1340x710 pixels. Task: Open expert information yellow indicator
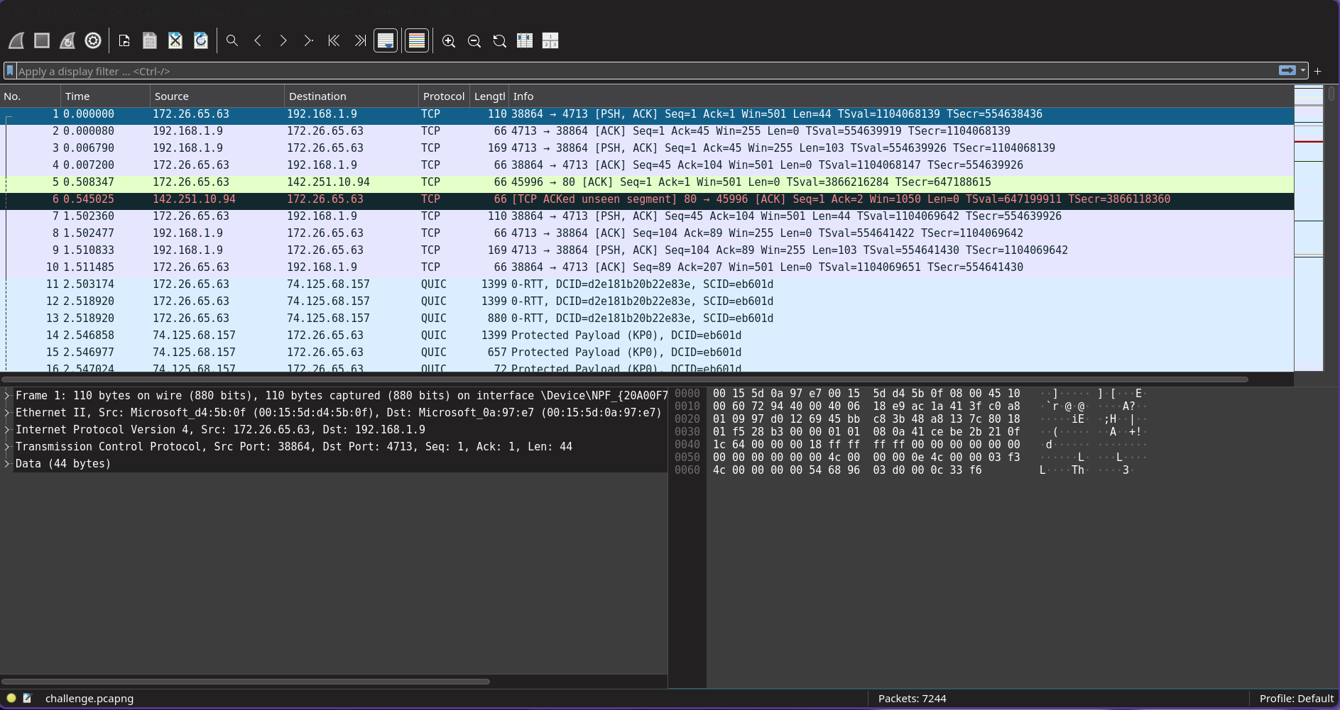[11, 698]
